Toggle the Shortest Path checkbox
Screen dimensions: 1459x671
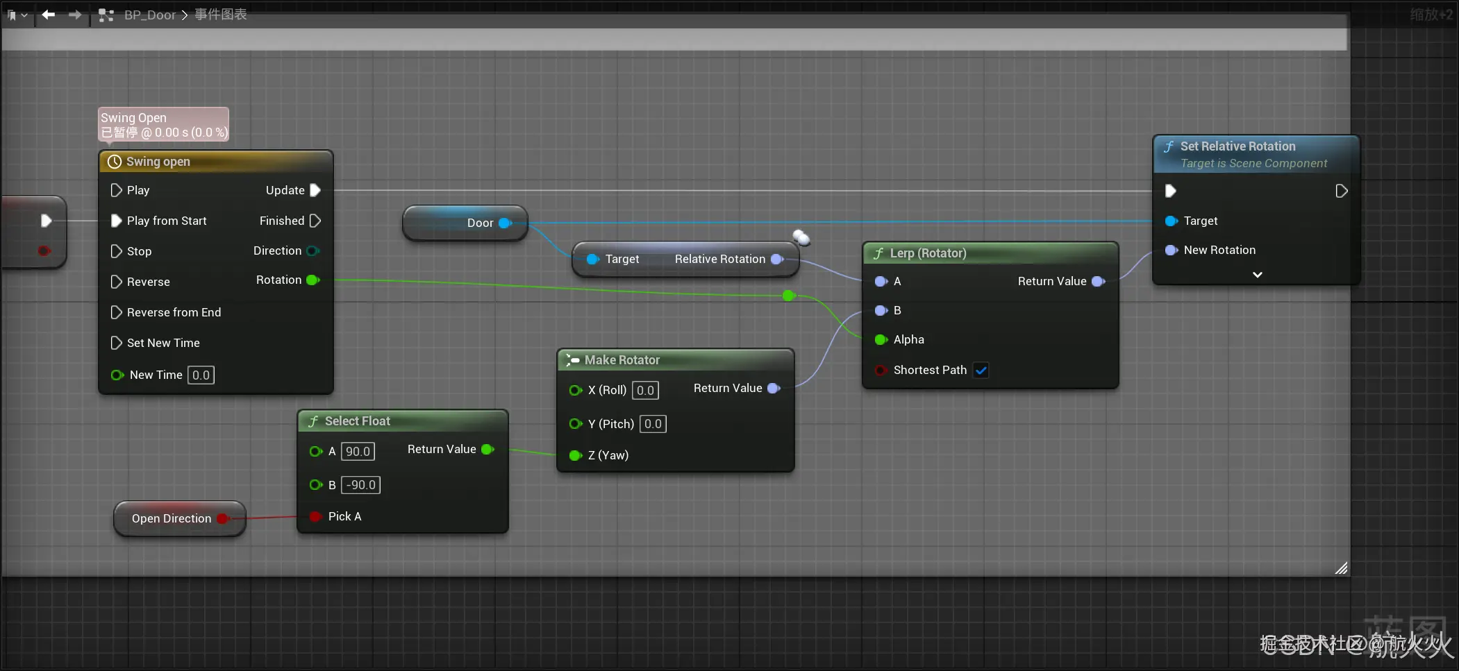tap(981, 370)
